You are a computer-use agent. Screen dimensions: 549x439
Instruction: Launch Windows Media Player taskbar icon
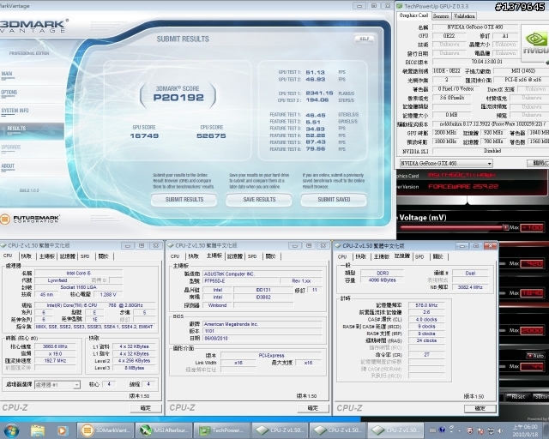click(x=62, y=430)
